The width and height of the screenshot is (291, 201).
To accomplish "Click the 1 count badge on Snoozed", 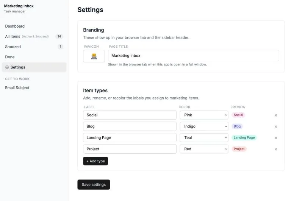I will [x=60, y=47].
